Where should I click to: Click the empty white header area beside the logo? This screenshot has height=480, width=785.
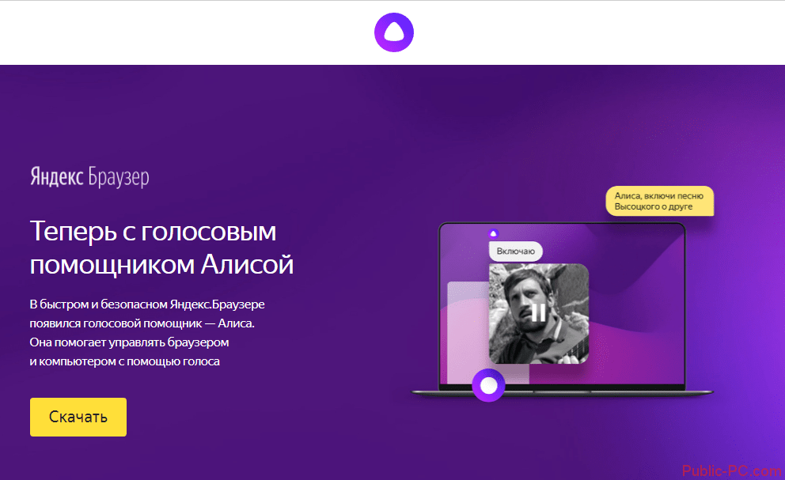198,33
